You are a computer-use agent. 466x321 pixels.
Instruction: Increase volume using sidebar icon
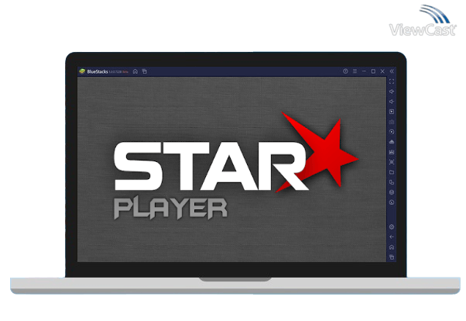[x=392, y=91]
